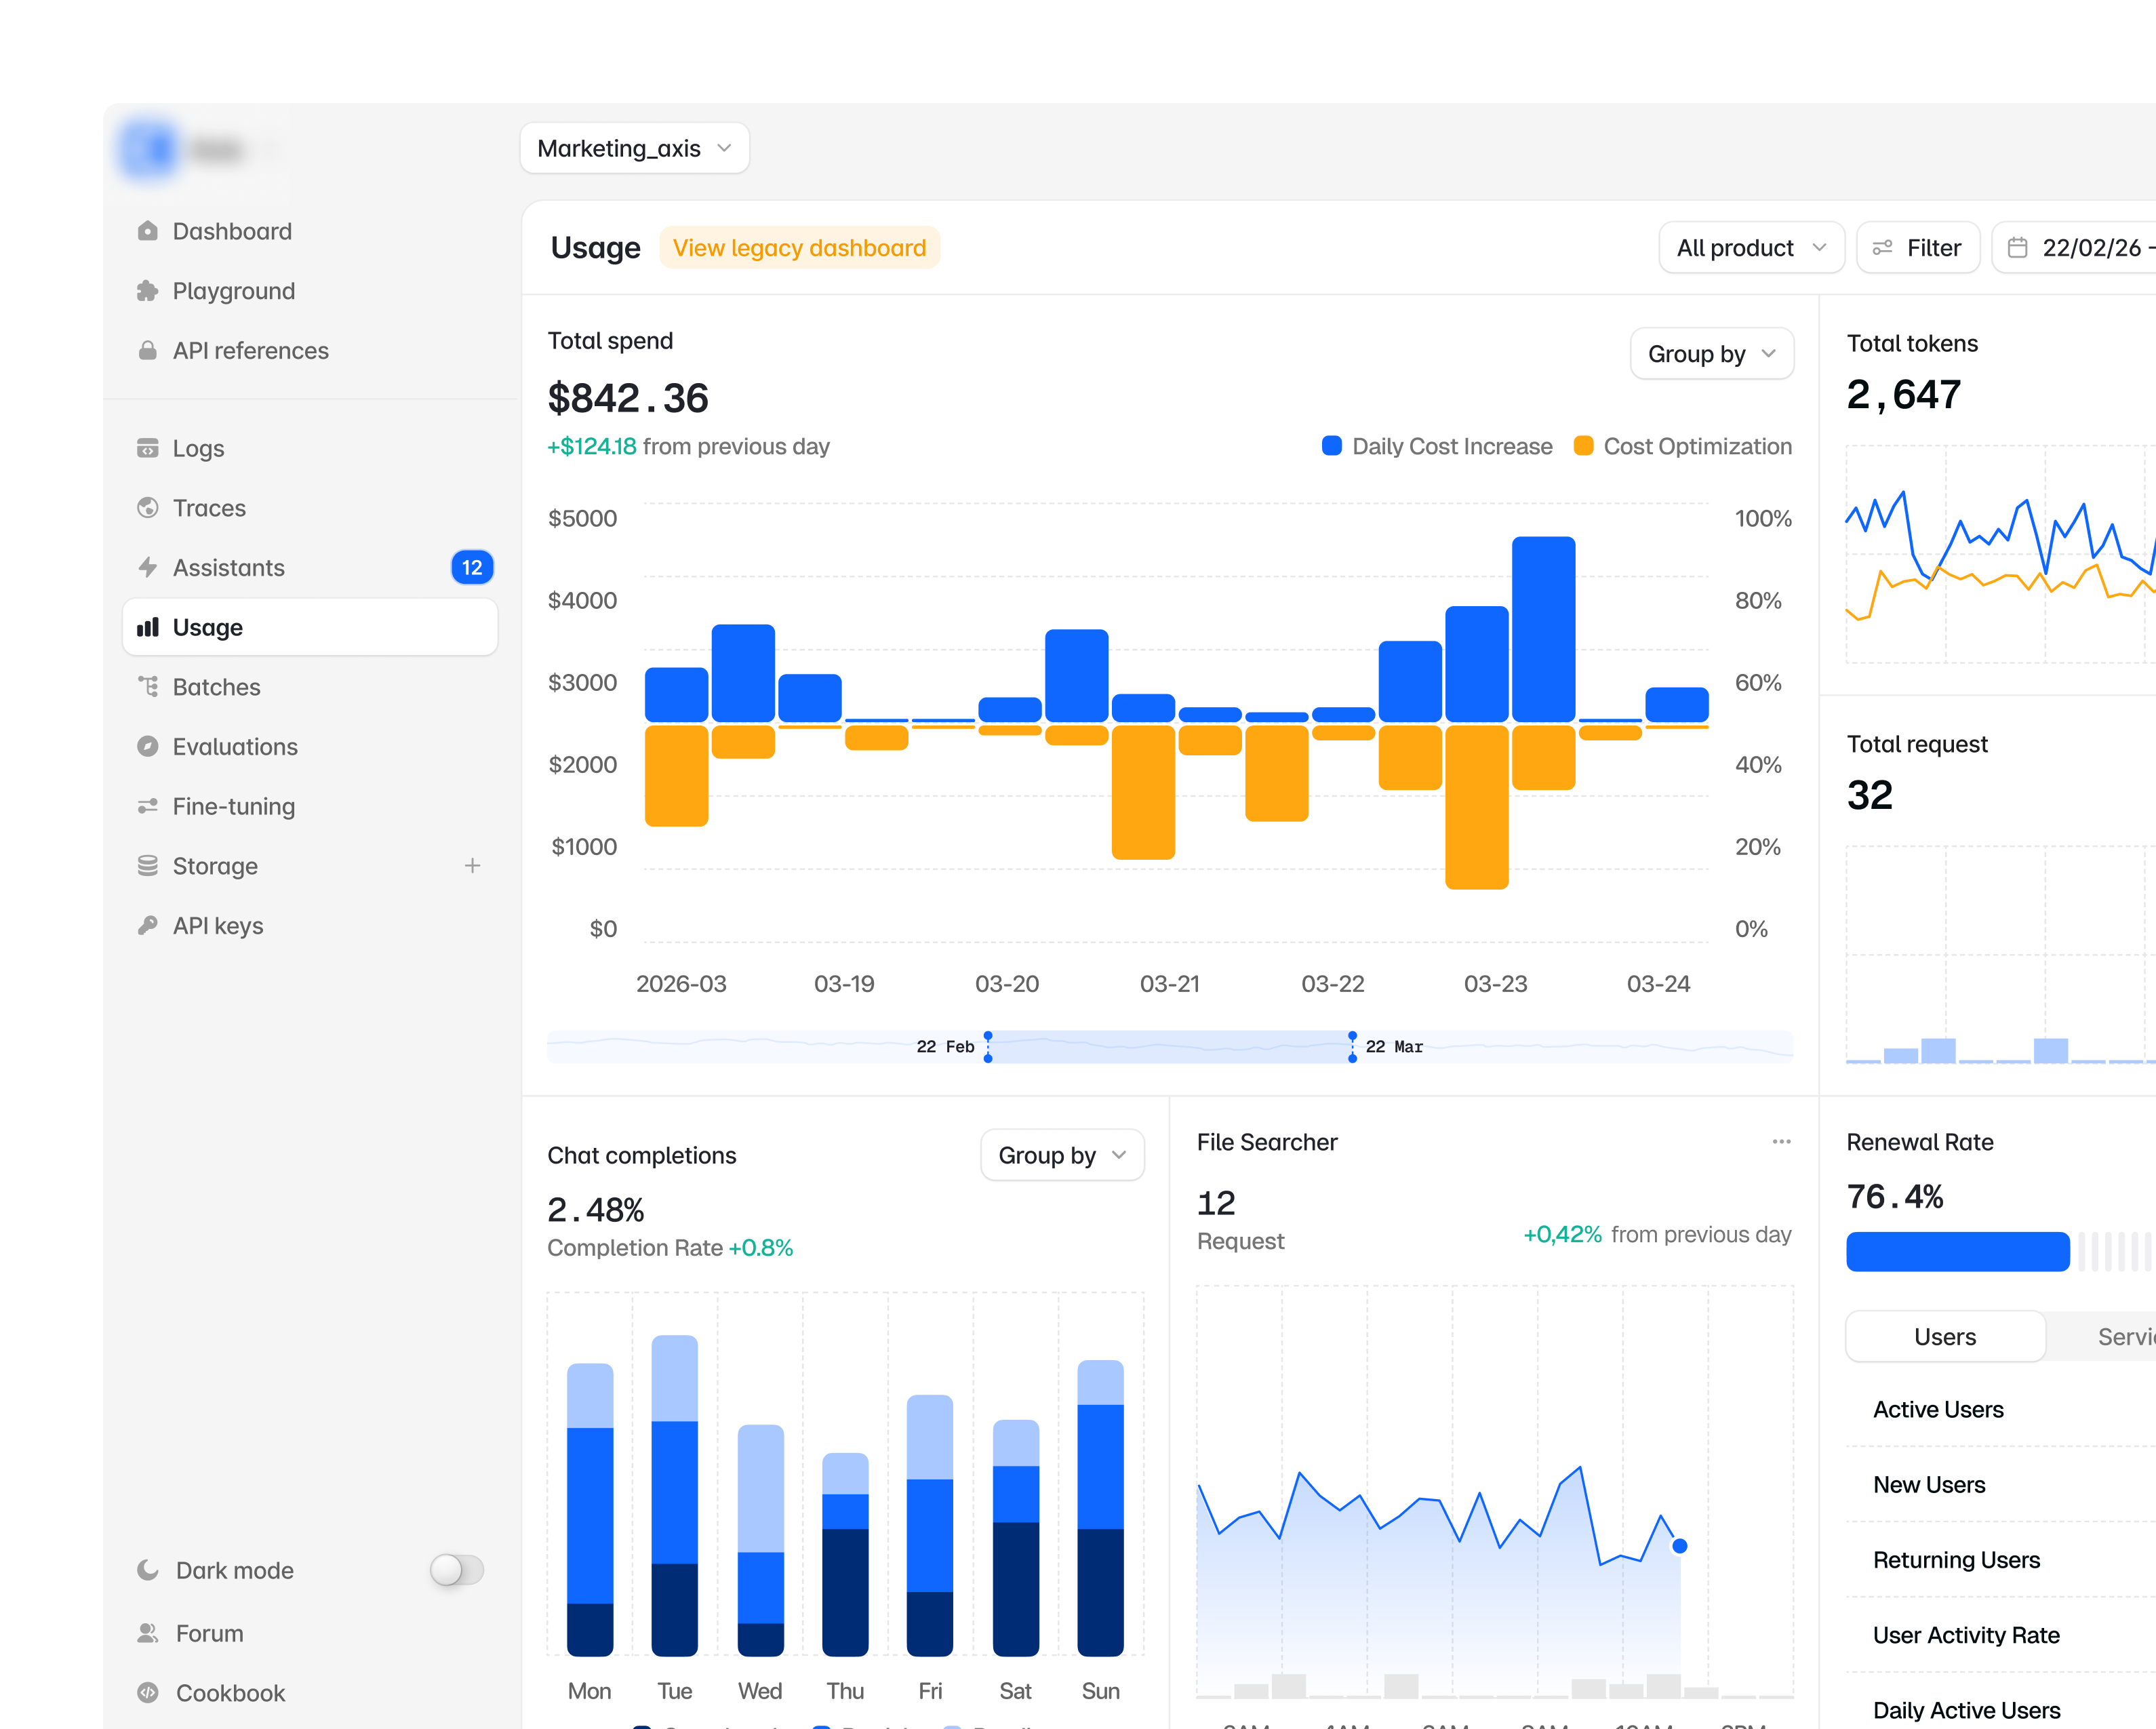Select the Users tab
Screen dimensions: 2156x1729
point(1945,1337)
